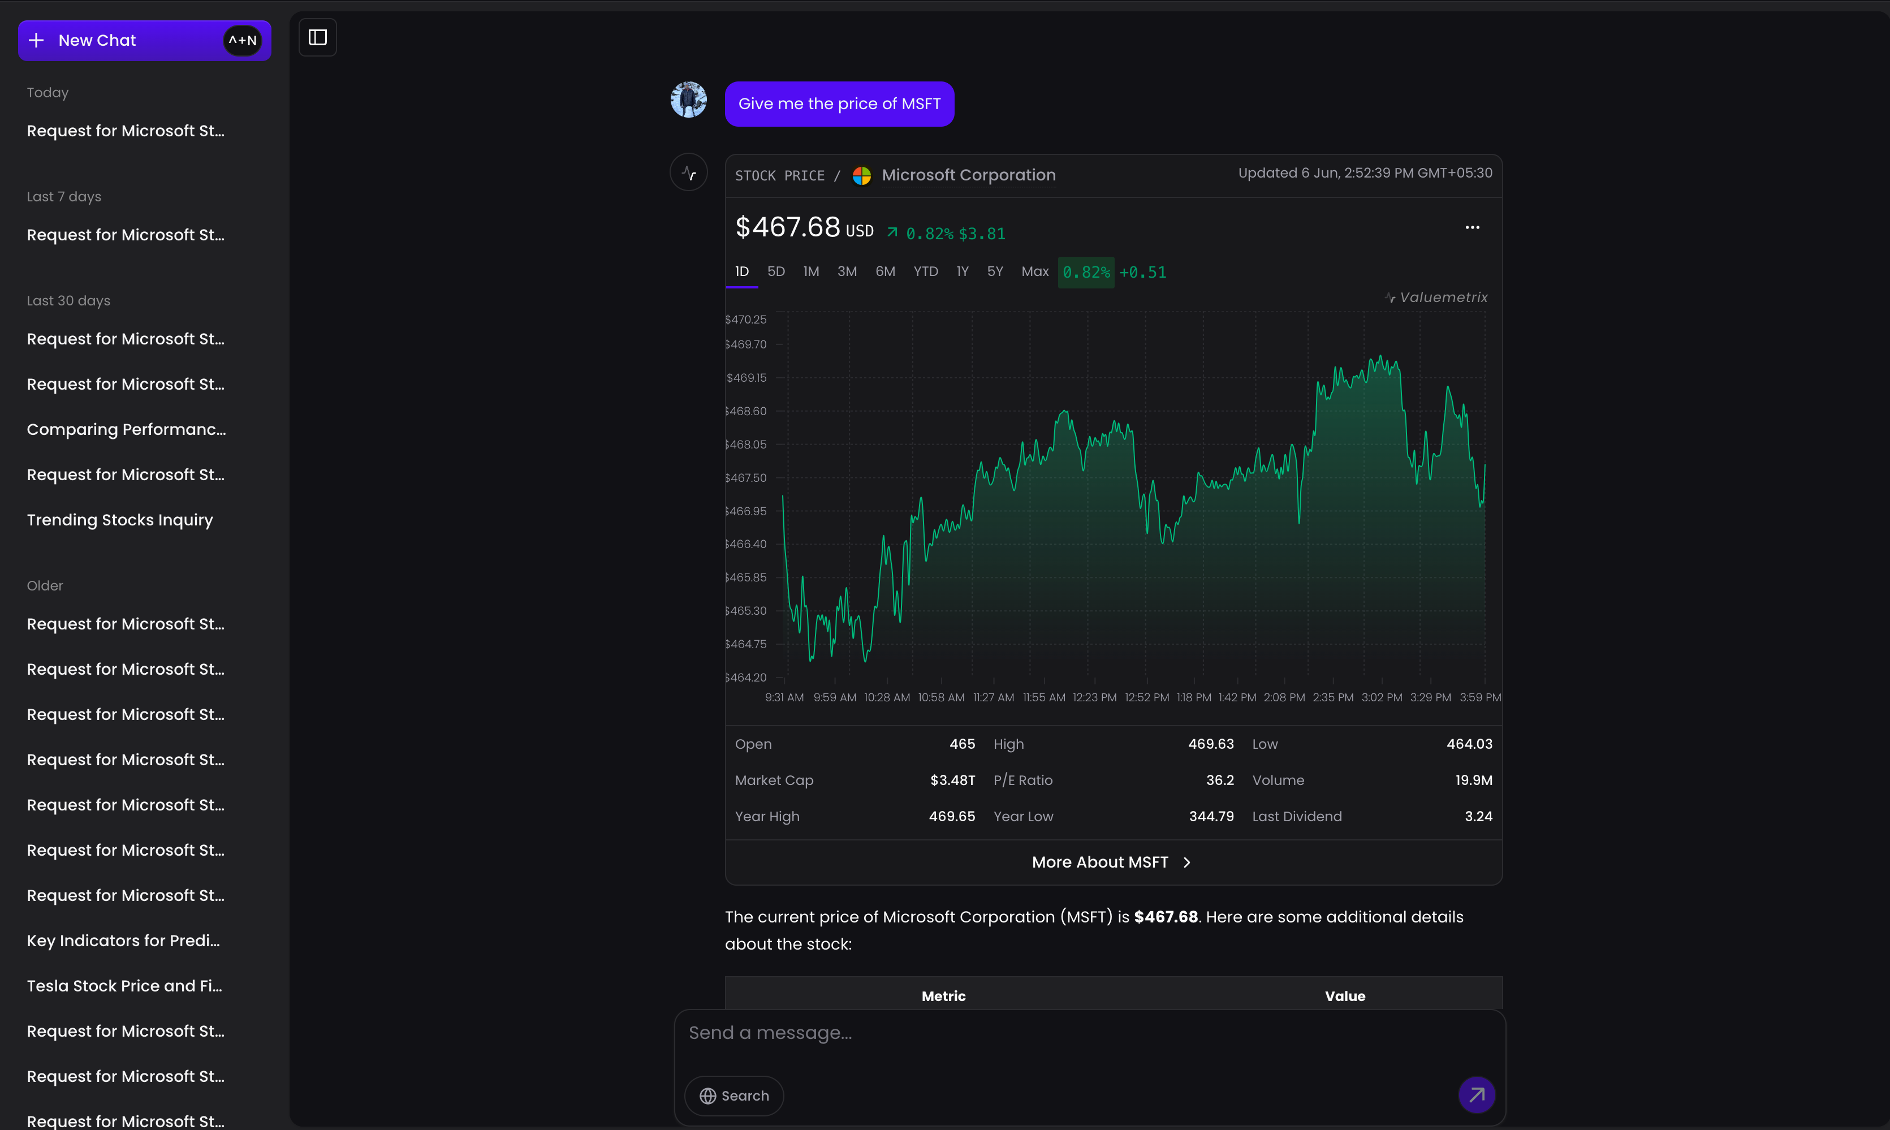Click the Microsoft Corporation name link
Screen dimensions: 1890x1130
click(x=968, y=176)
